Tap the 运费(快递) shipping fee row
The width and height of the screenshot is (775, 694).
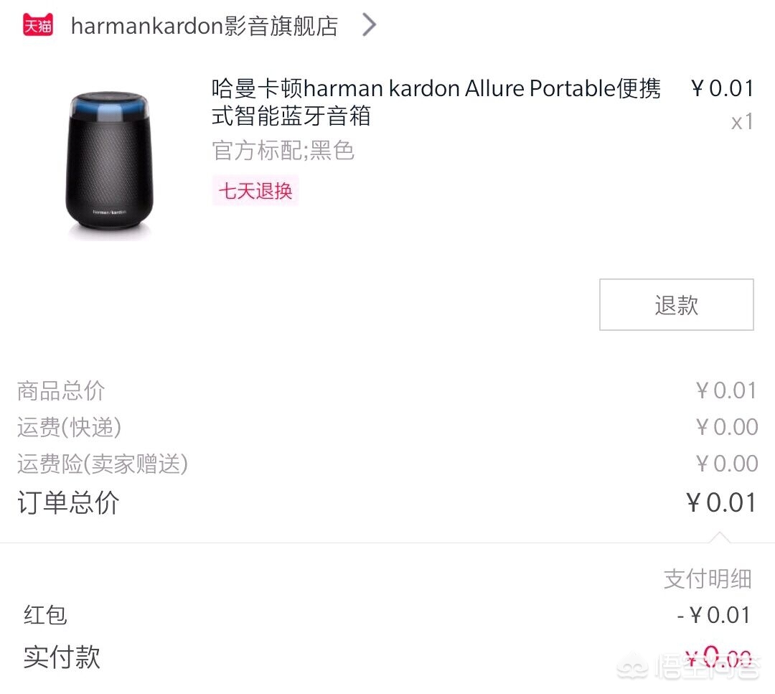click(x=68, y=427)
